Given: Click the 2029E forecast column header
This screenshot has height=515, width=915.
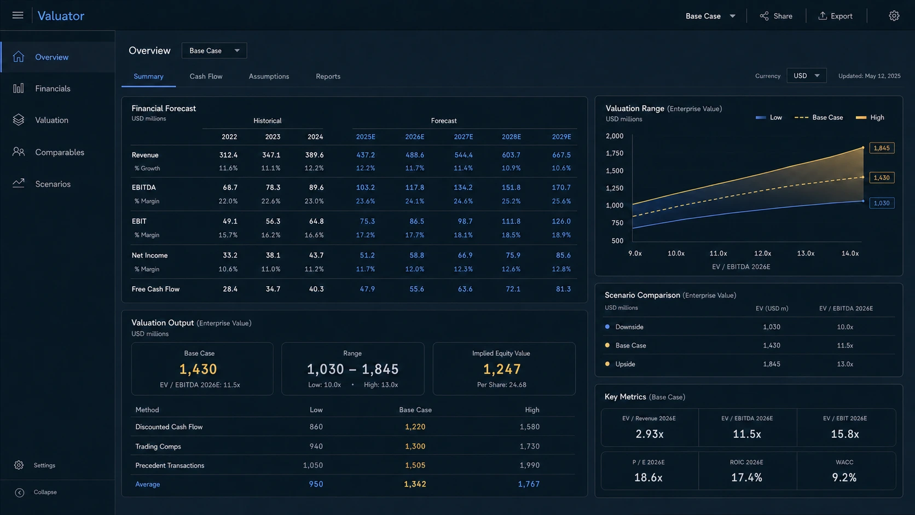Looking at the screenshot, I should tap(561, 137).
